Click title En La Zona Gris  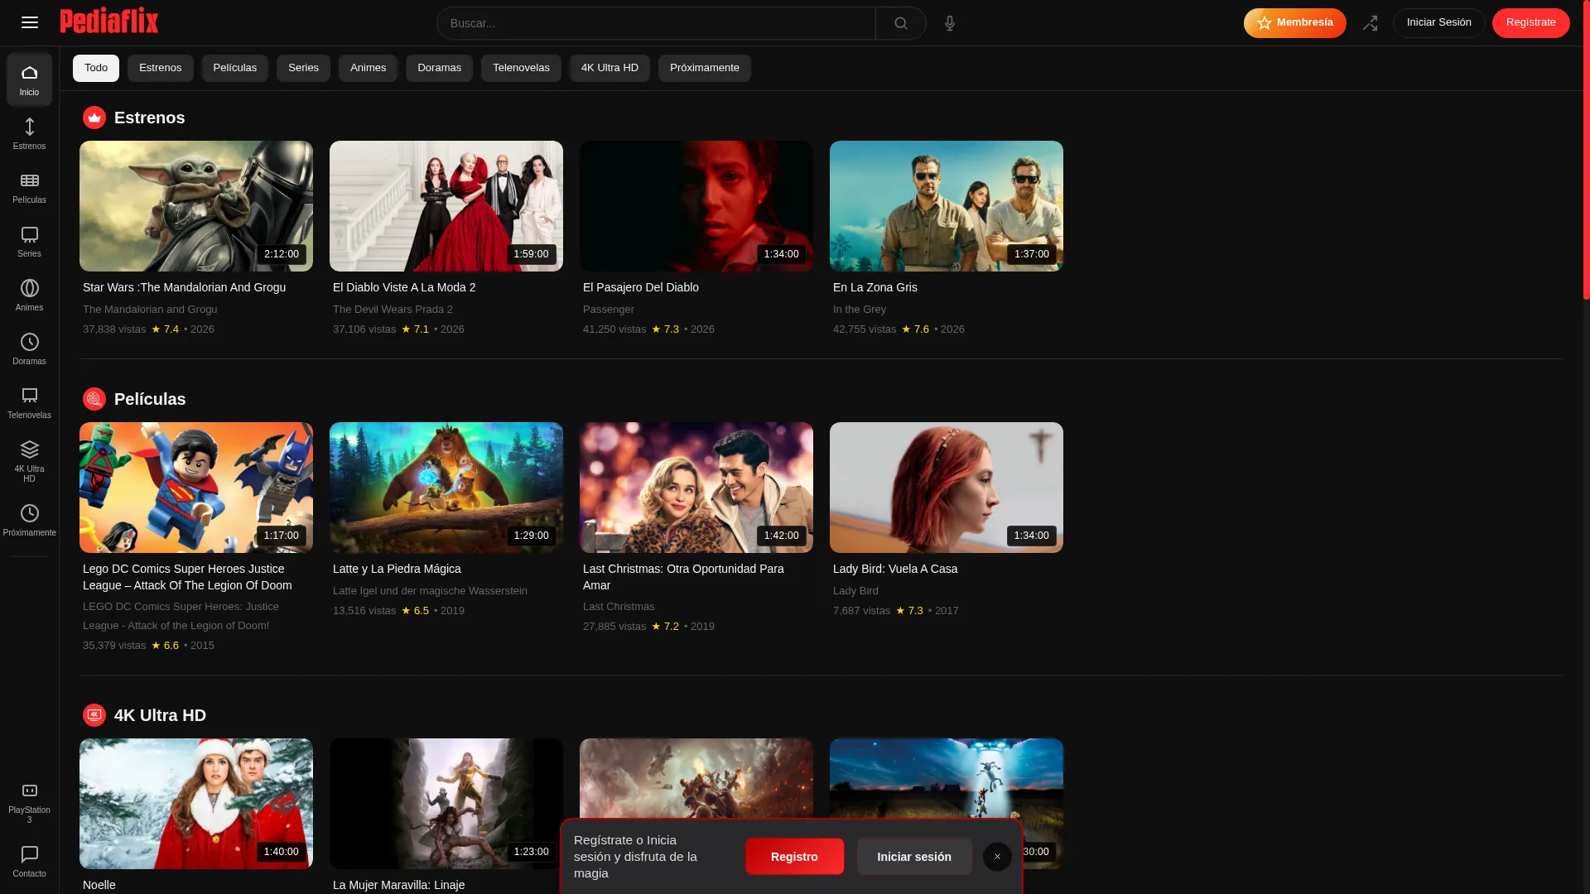[x=875, y=287]
